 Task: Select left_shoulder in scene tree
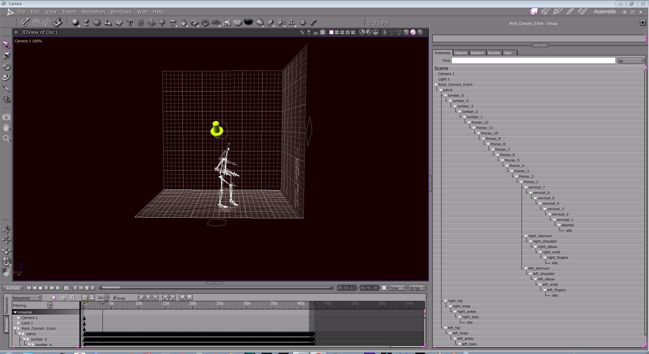pos(544,274)
